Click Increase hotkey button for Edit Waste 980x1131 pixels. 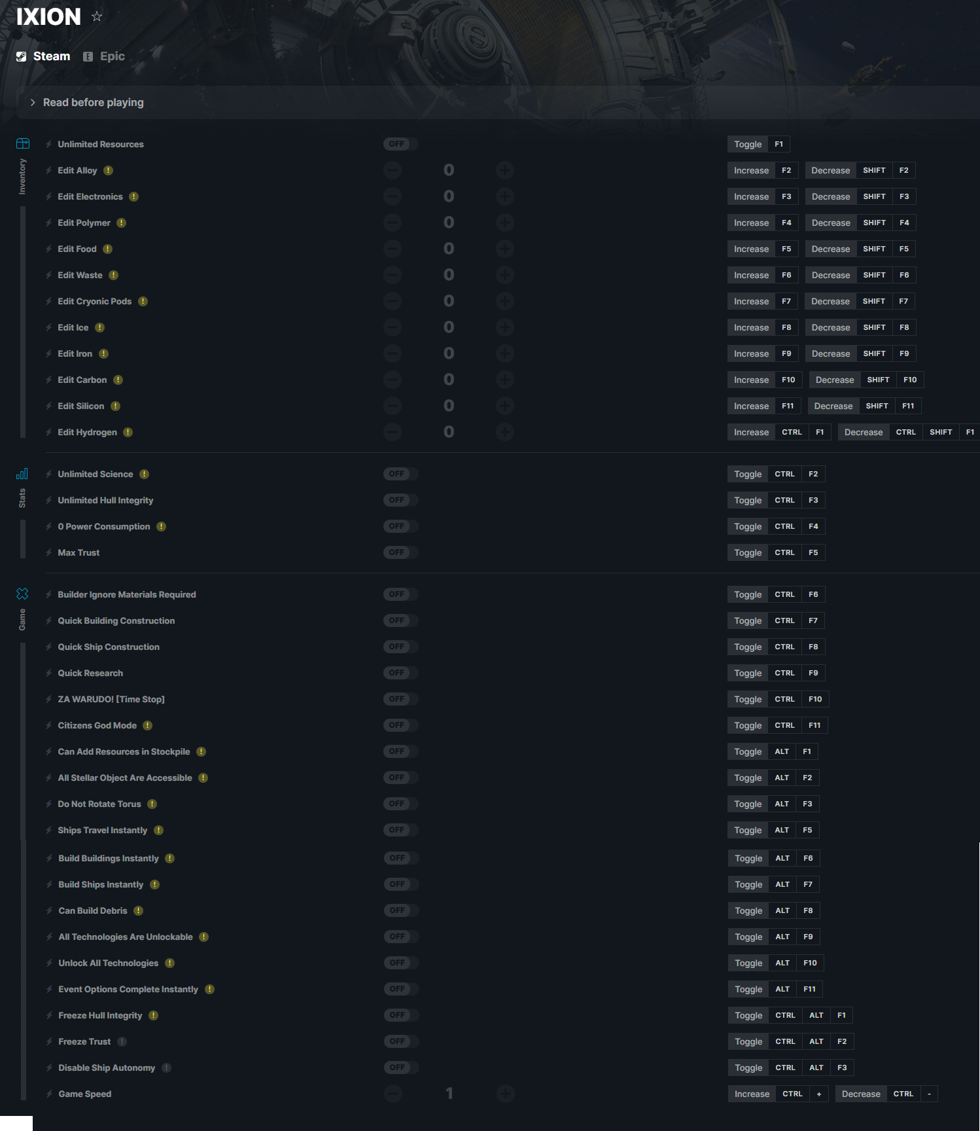click(x=751, y=275)
